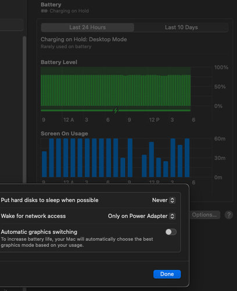Click the Battery title at the top

coord(51,5)
